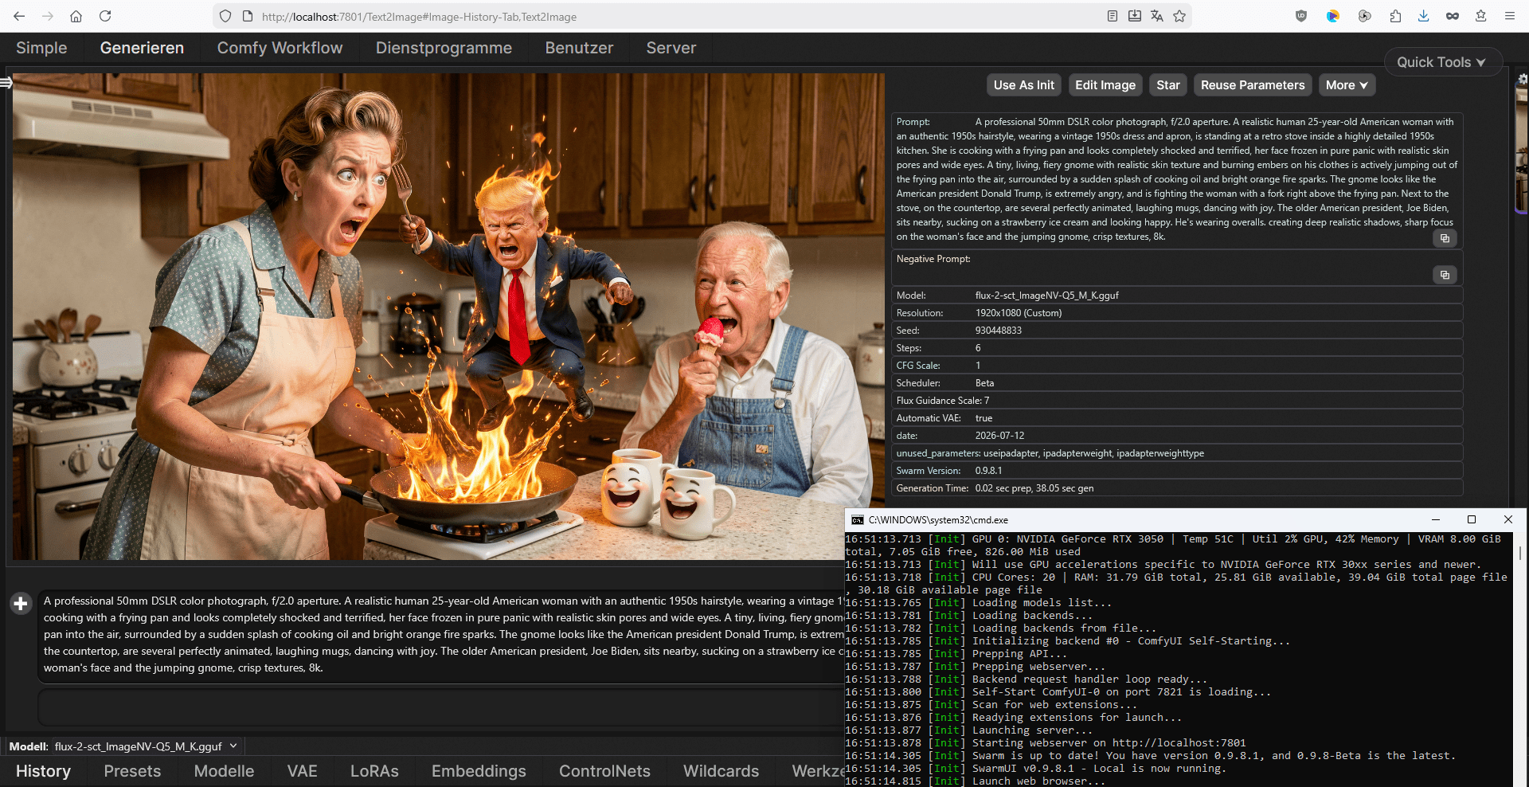Toggle the left sidebar arrow icon

point(6,83)
